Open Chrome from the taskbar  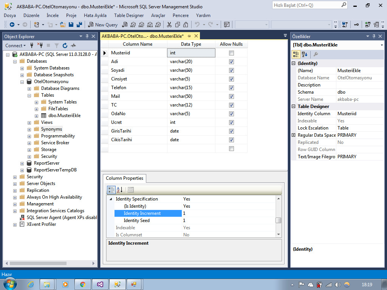click(x=83, y=284)
